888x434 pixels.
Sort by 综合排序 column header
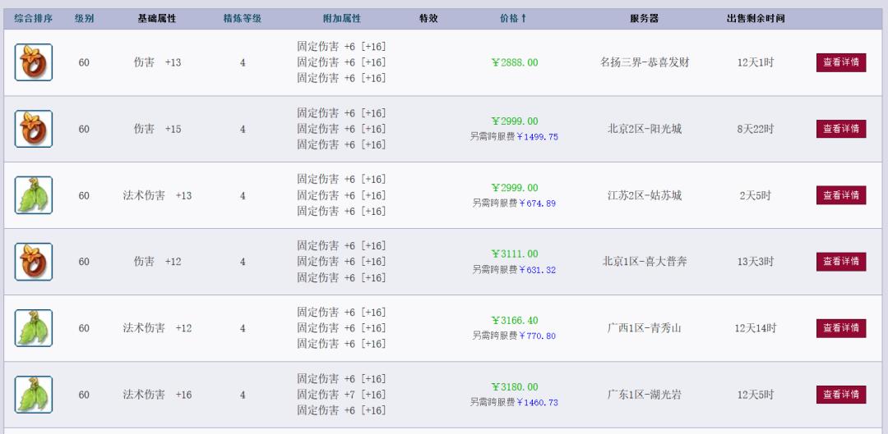pos(34,18)
